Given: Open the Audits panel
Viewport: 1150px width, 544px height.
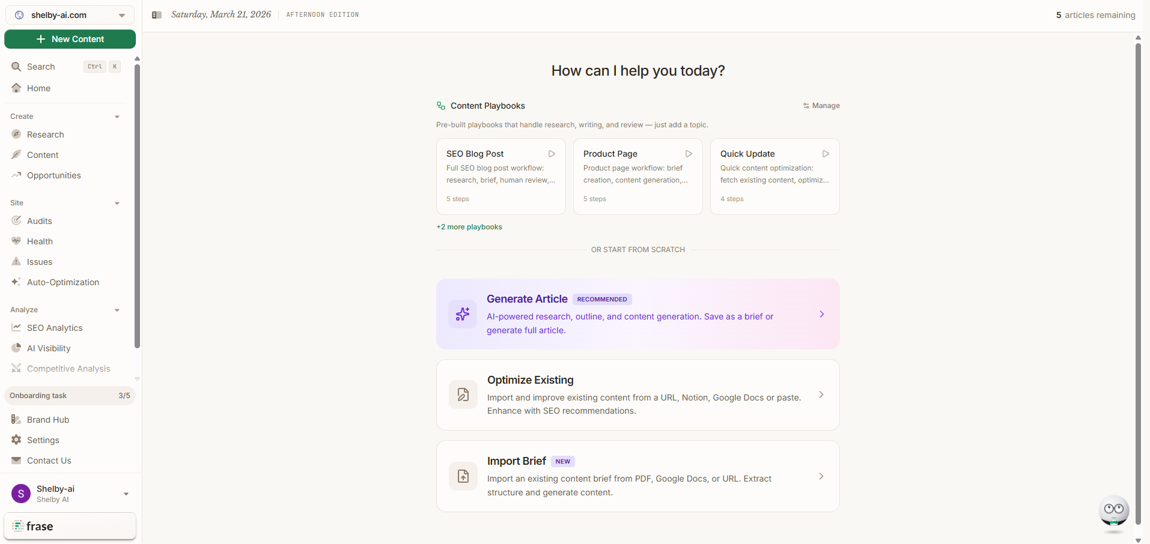Looking at the screenshot, I should [38, 220].
